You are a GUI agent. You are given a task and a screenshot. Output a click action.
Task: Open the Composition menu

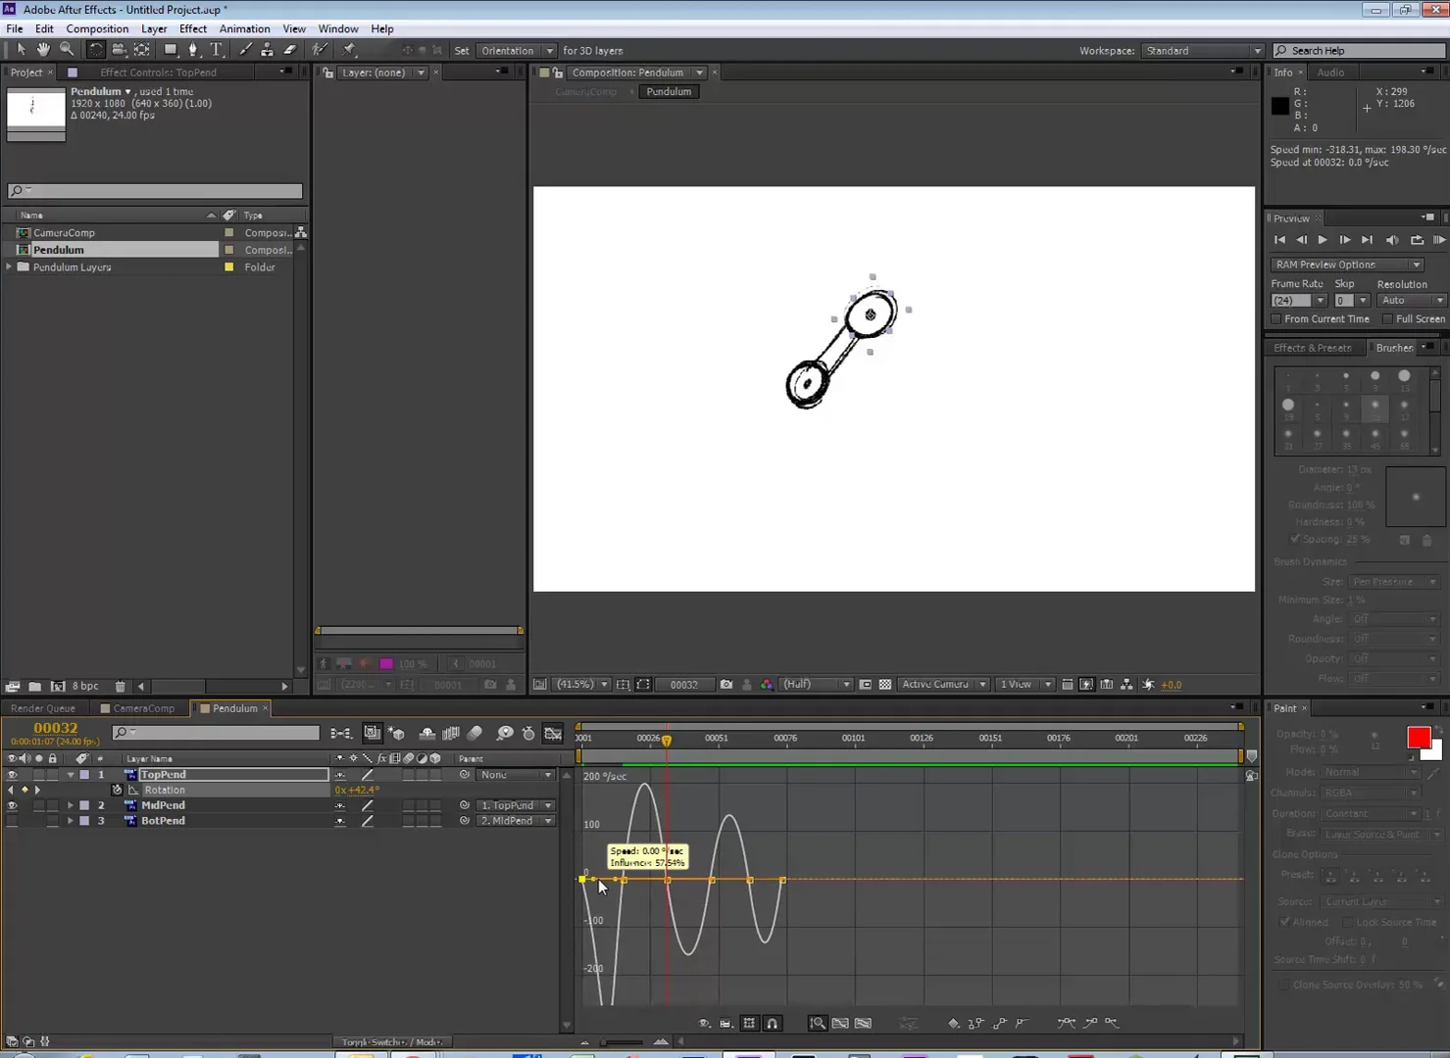tap(97, 28)
